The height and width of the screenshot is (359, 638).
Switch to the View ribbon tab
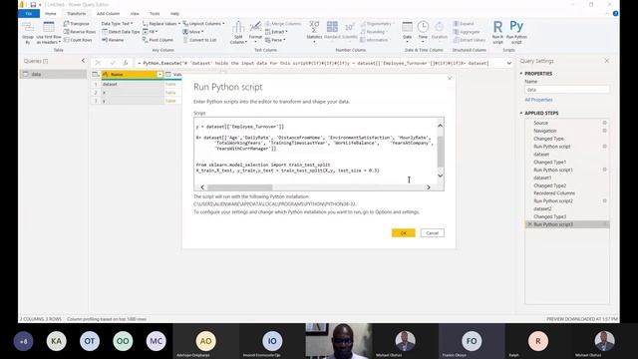(135, 13)
